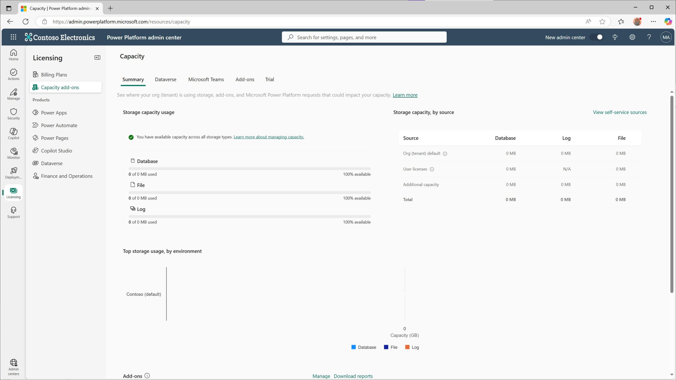
Task: Click the Contoso Electronics logo
Action: point(60,37)
